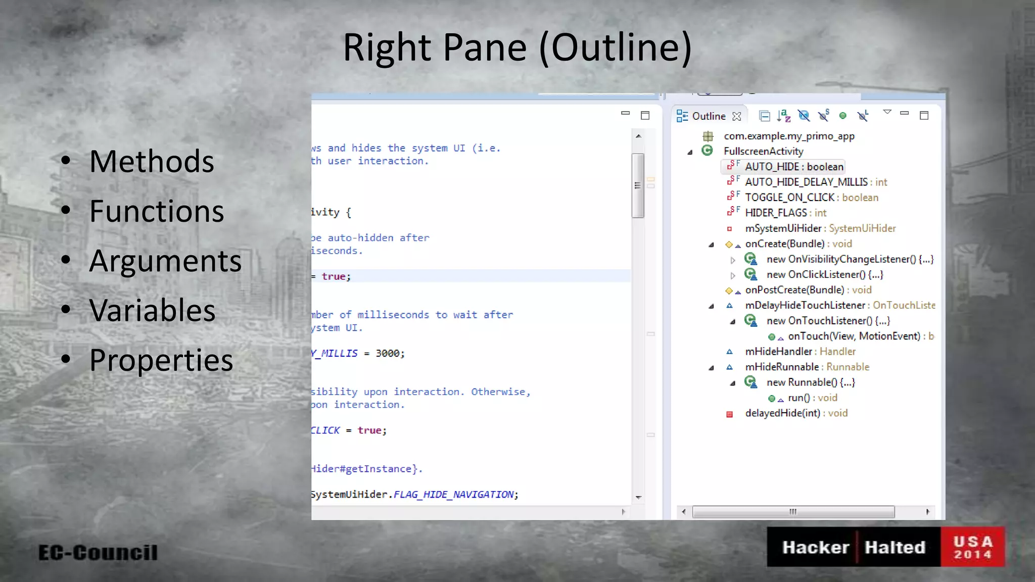
Task: Toggle Hide Fields in Outline toolbar
Action: coord(804,116)
